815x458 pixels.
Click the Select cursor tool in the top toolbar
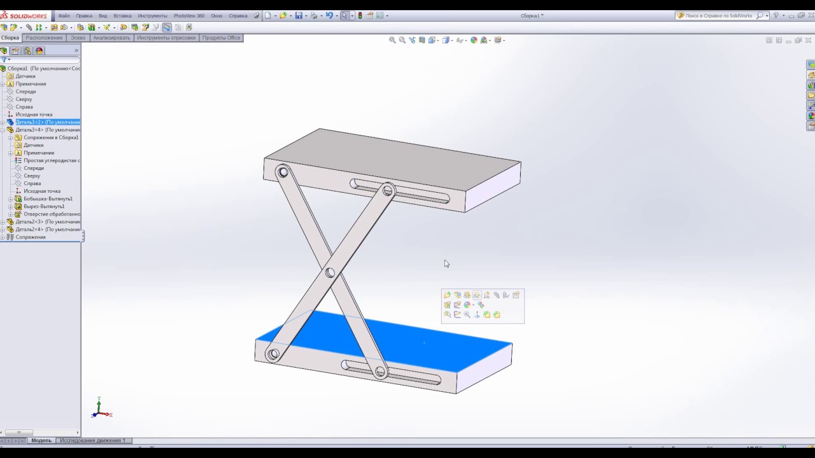[x=344, y=15]
